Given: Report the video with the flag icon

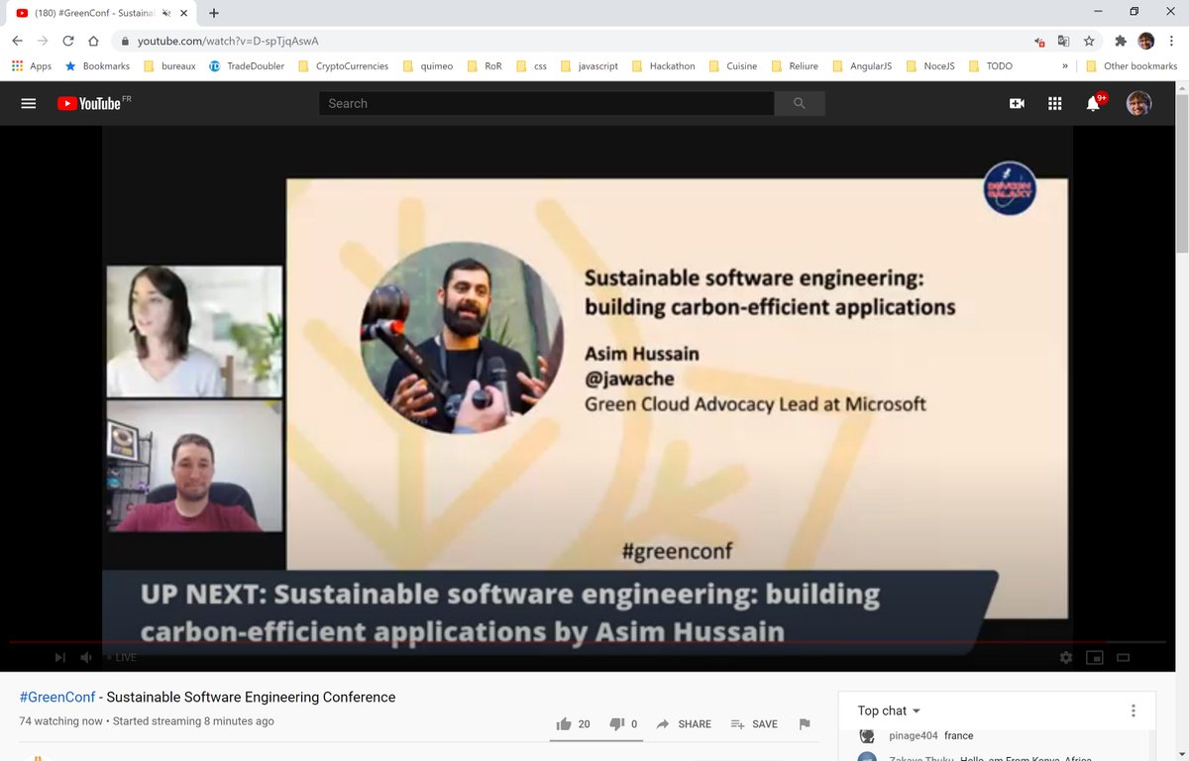Looking at the screenshot, I should tap(805, 724).
